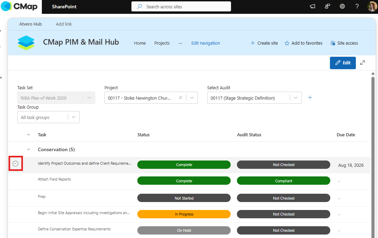The height and width of the screenshot is (238, 378).
Task: Click Not Checked for Define Conservation Expertise
Action: (284, 230)
